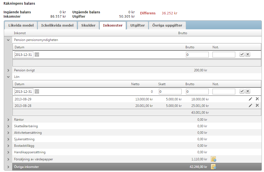Edit the 2013-08-28 salary row with pencil
The image size is (264, 172).
click(x=250, y=106)
